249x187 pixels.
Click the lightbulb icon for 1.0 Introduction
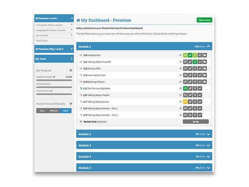tap(195, 55)
